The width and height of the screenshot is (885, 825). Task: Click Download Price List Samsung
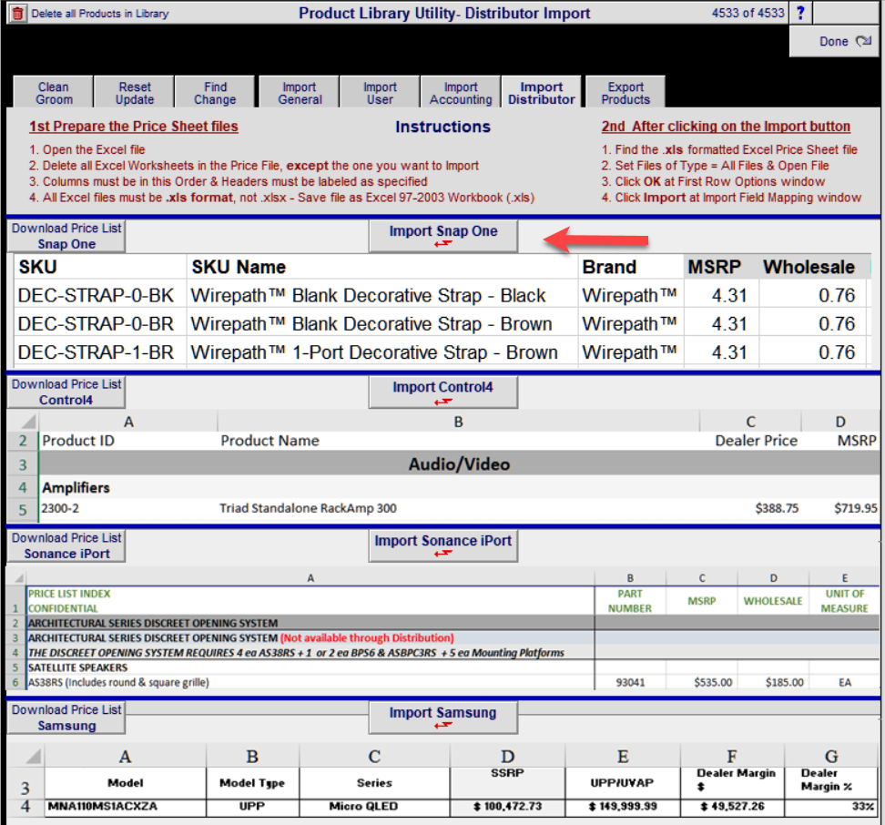pyautogui.click(x=66, y=718)
